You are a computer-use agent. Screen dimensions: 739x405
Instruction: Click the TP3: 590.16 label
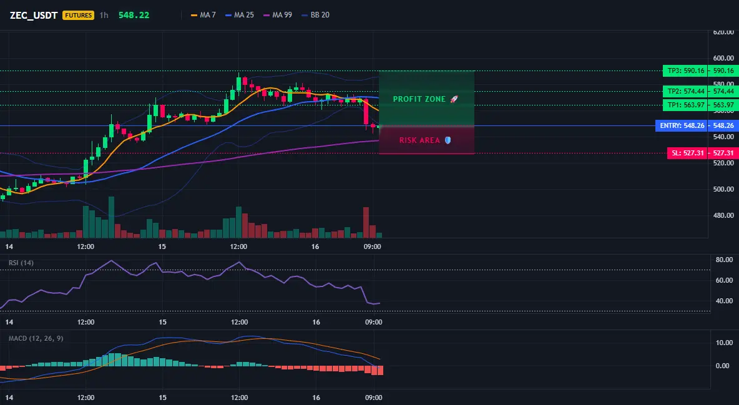tap(685, 71)
